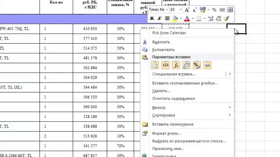Expand Специальная вставка submenu arrow

230,74
